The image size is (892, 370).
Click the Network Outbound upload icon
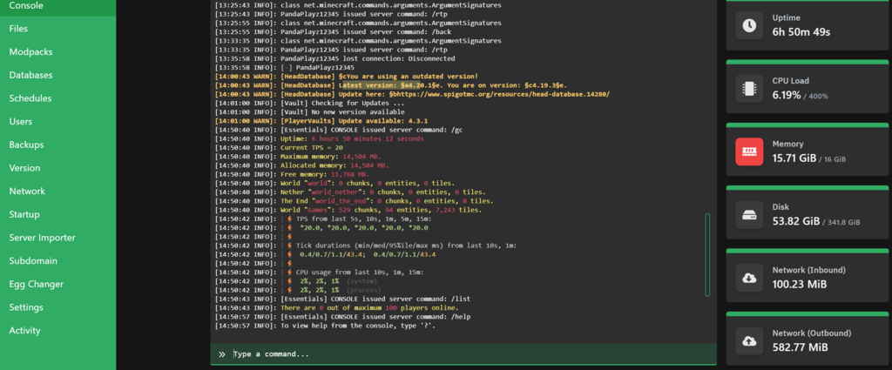point(749,340)
